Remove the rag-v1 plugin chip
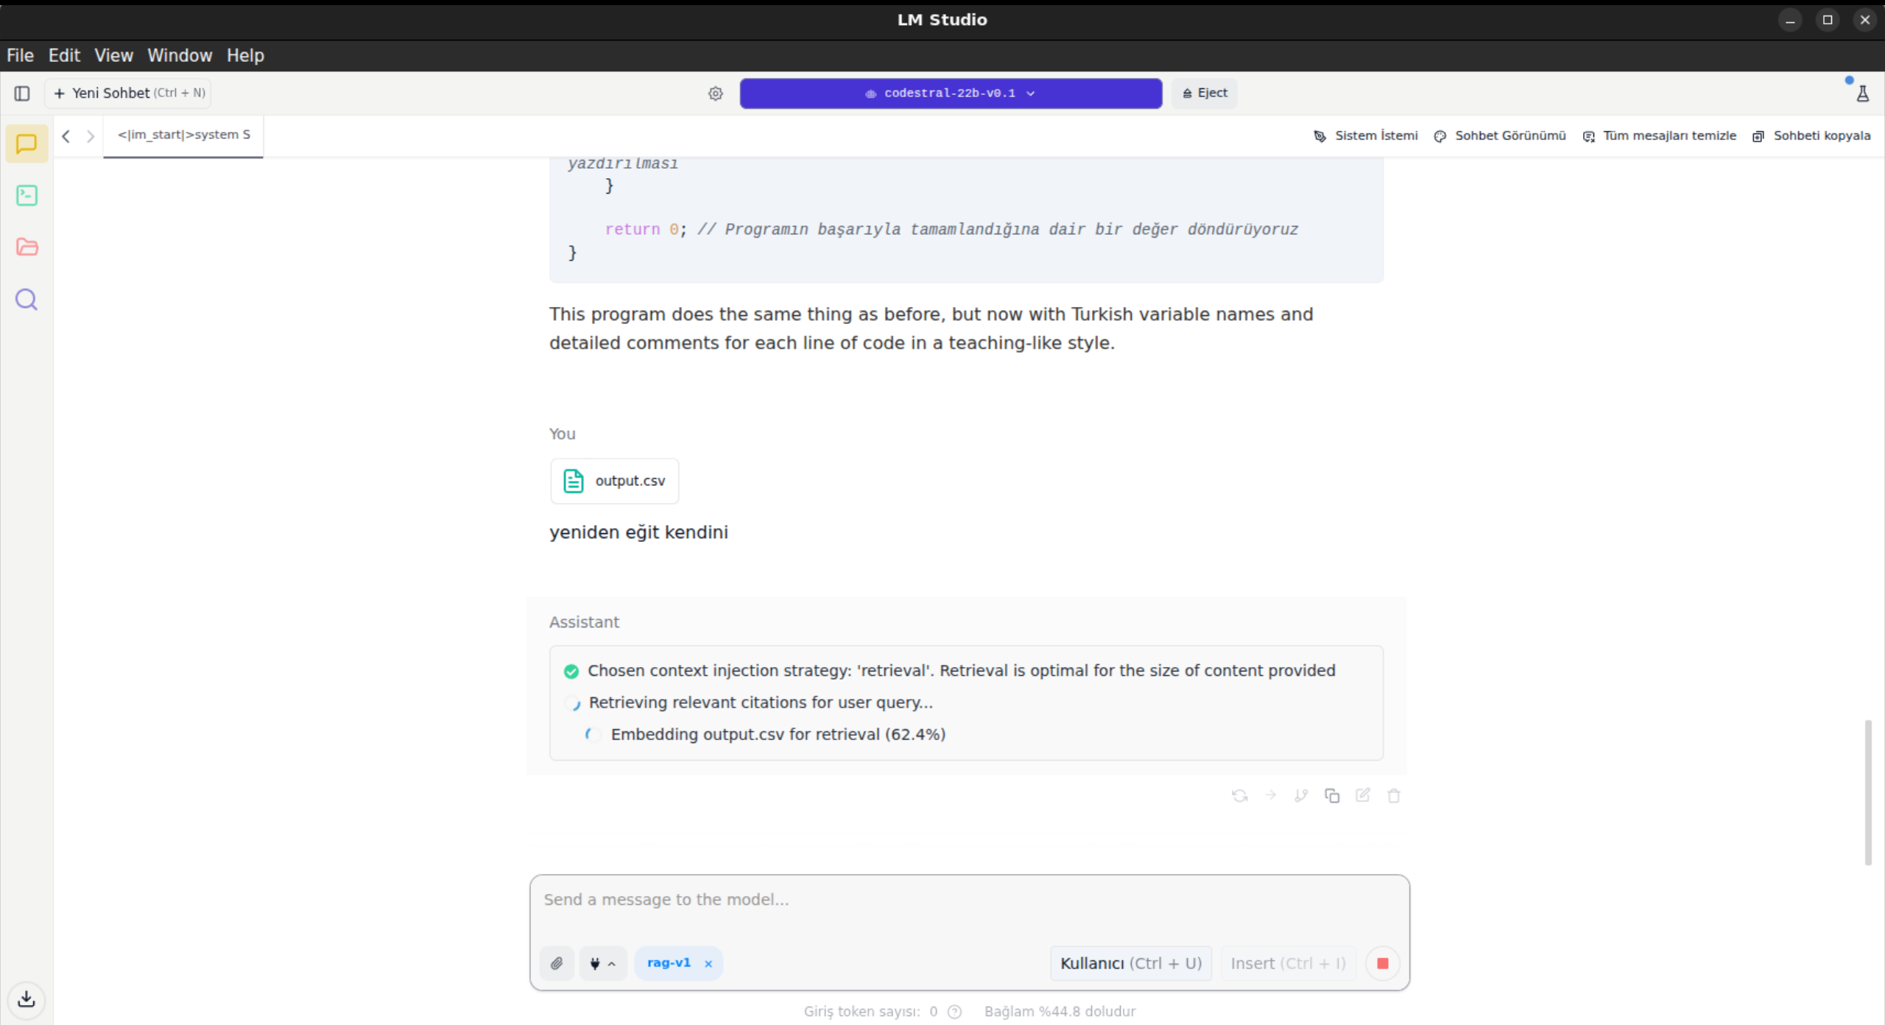The width and height of the screenshot is (1885, 1025). pyautogui.click(x=708, y=963)
